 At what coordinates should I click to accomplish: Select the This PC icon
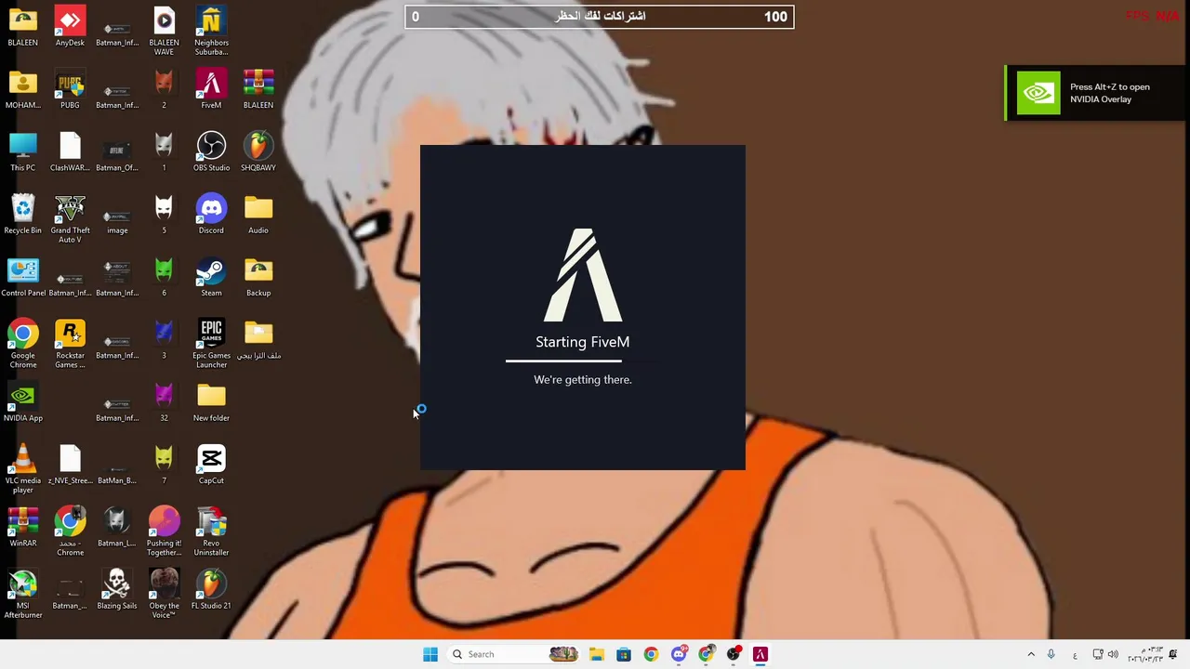click(x=23, y=151)
